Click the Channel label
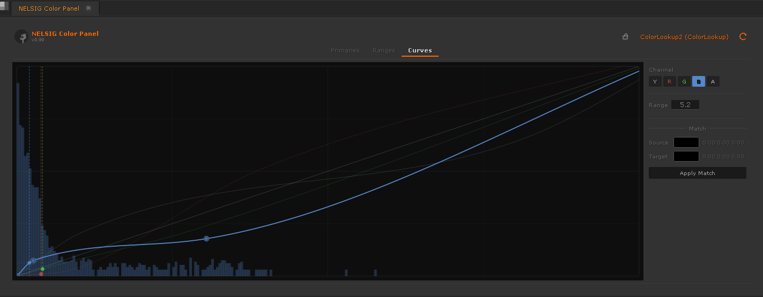Image resolution: width=763 pixels, height=297 pixels. 661,70
